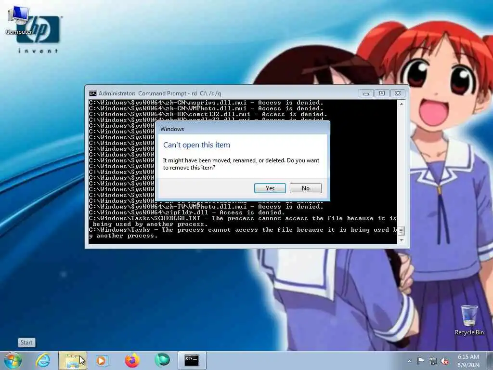Open Windows Media Player taskbar icon

[x=102, y=360]
